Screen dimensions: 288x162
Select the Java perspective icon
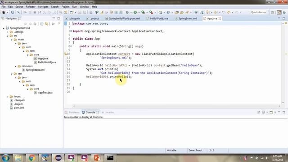279,12
